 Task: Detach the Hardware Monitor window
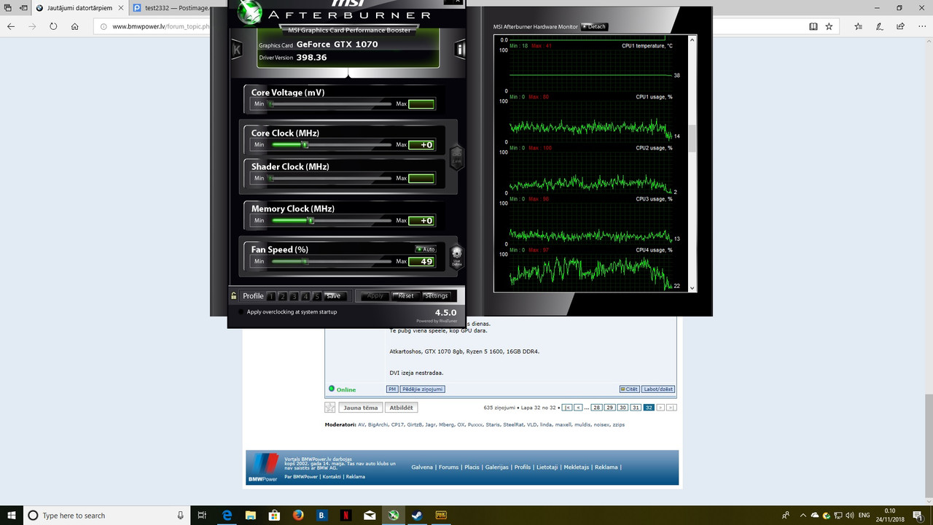[x=594, y=27]
